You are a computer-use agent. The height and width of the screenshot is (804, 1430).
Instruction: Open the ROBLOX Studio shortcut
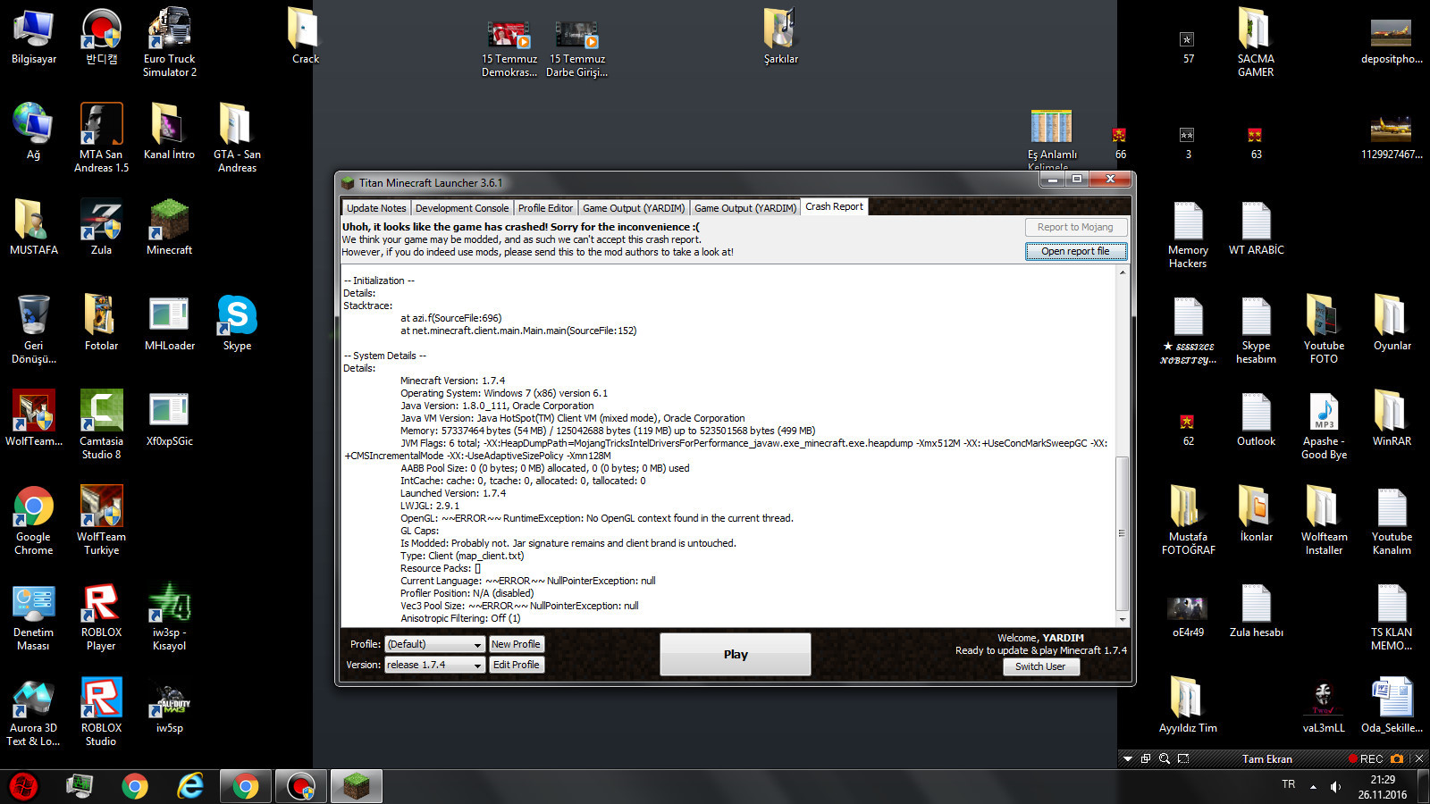(x=101, y=711)
